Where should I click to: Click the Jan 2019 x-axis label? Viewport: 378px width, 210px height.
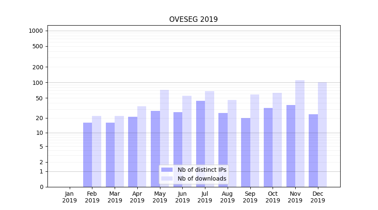70,197
